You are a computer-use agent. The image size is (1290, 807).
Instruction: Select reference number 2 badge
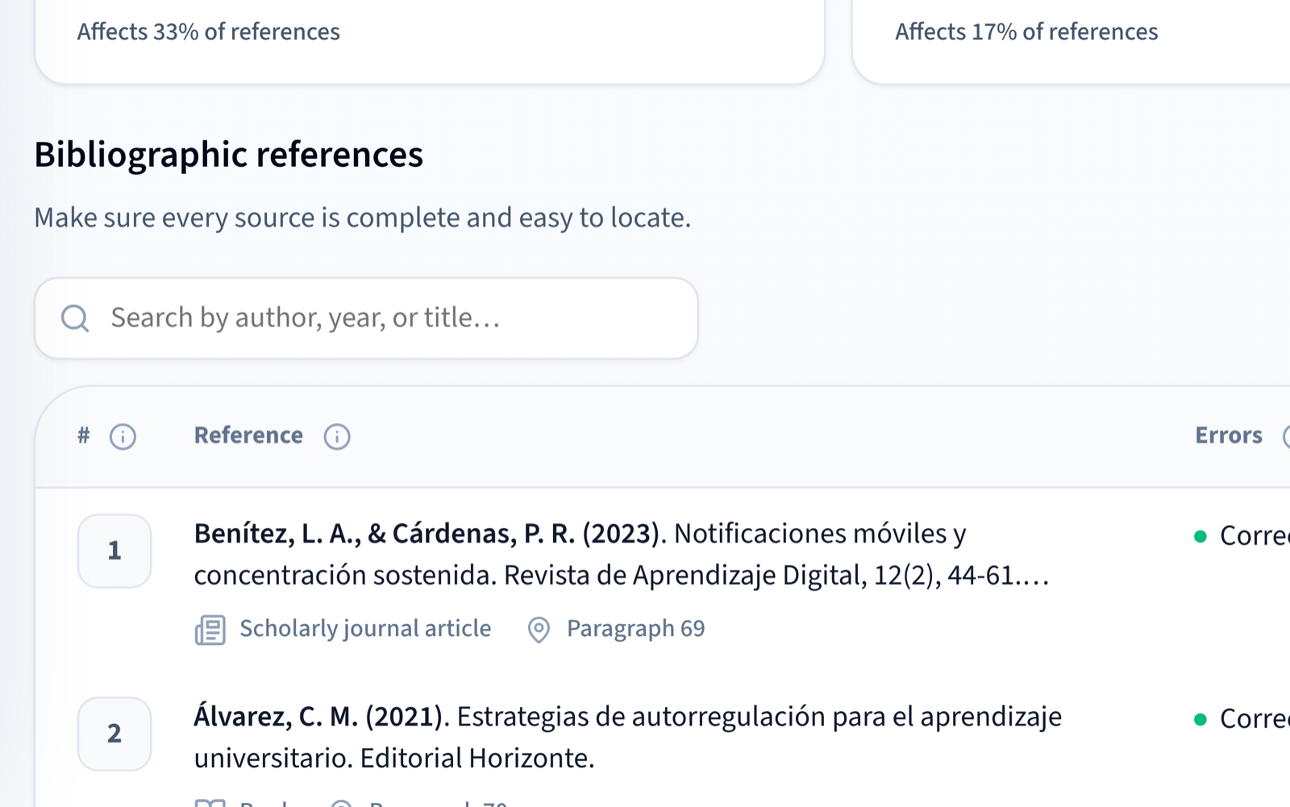pyautogui.click(x=114, y=734)
